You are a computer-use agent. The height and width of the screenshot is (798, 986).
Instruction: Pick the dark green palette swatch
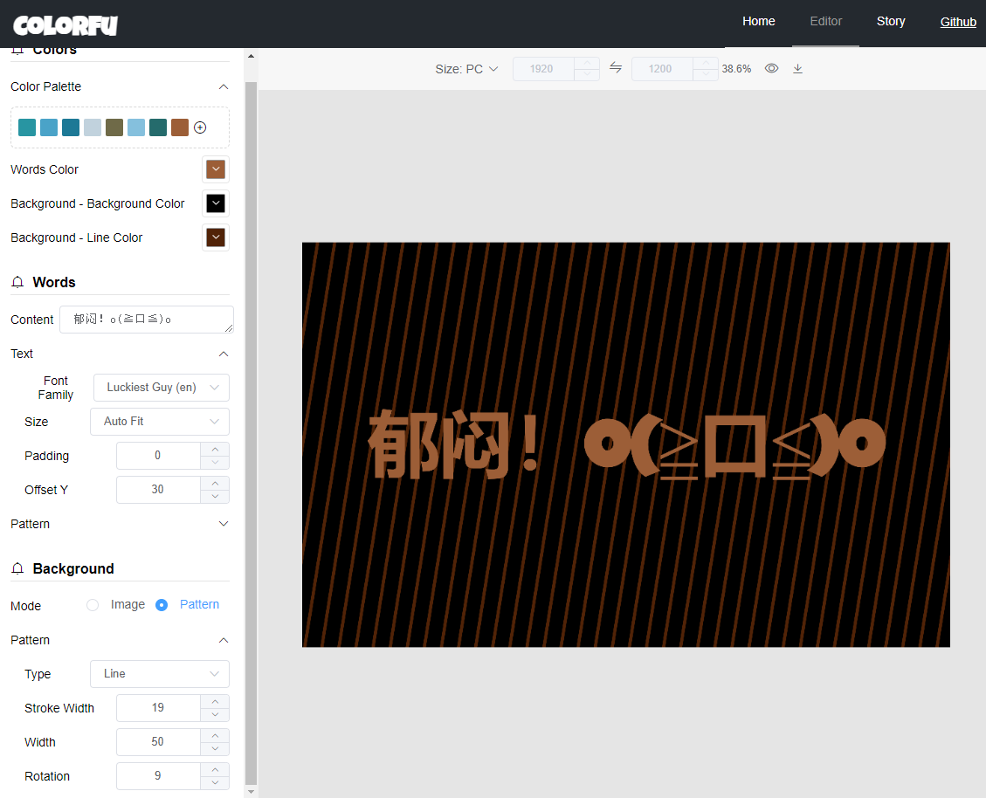point(158,127)
